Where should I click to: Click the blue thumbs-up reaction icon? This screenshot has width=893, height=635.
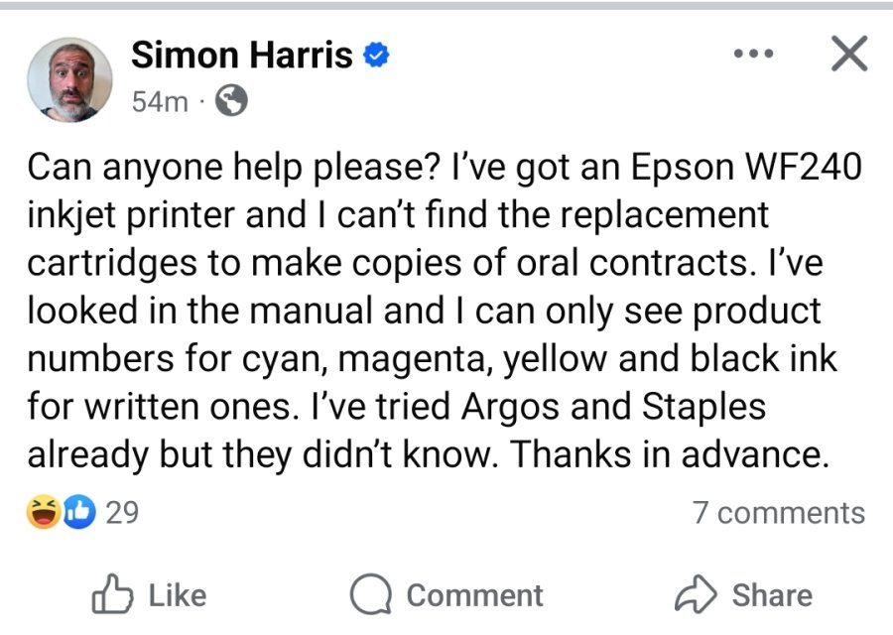click(79, 512)
